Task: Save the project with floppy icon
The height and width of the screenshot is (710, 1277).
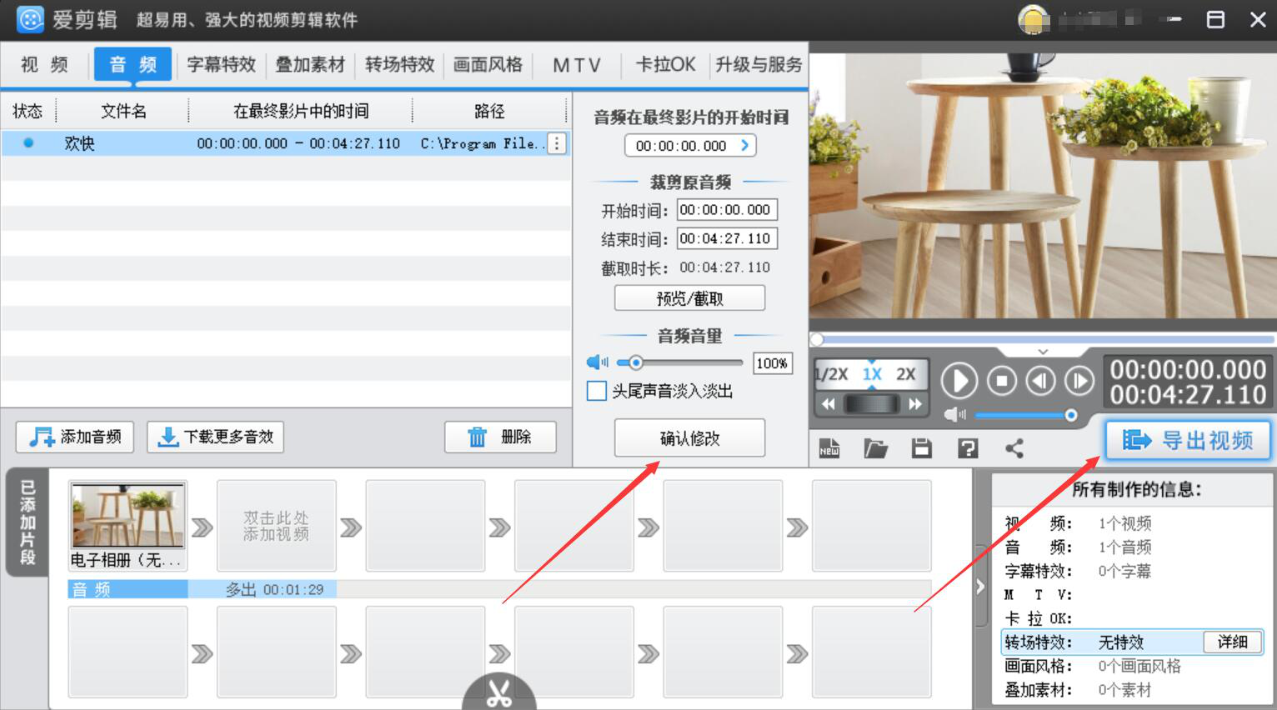Action: tap(921, 448)
